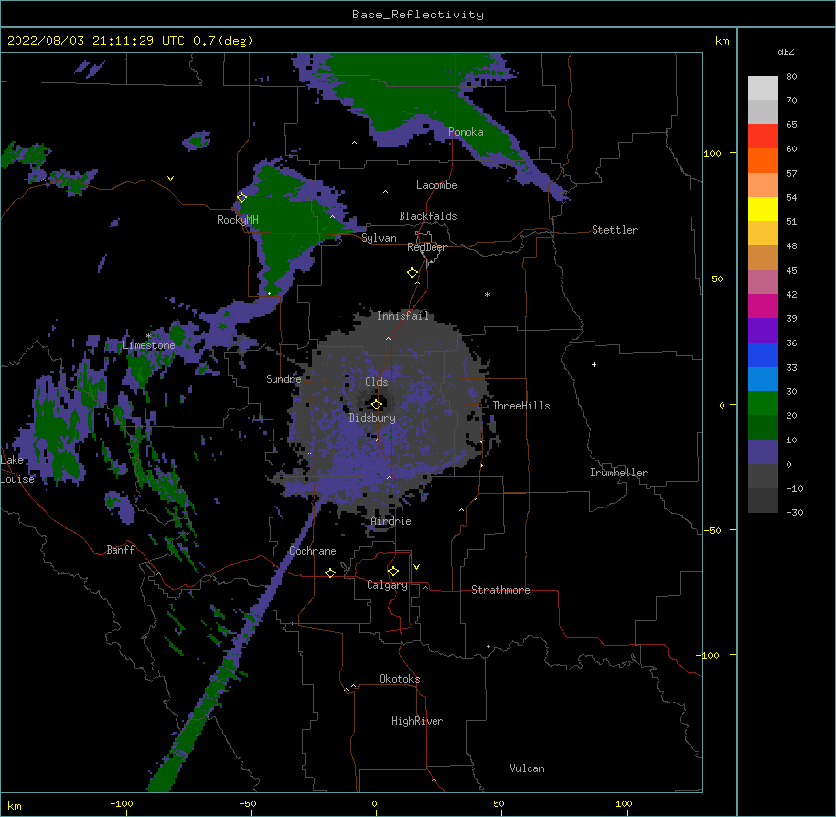
Task: Click the yellow radar site marker near Olds
Action: pos(376,404)
